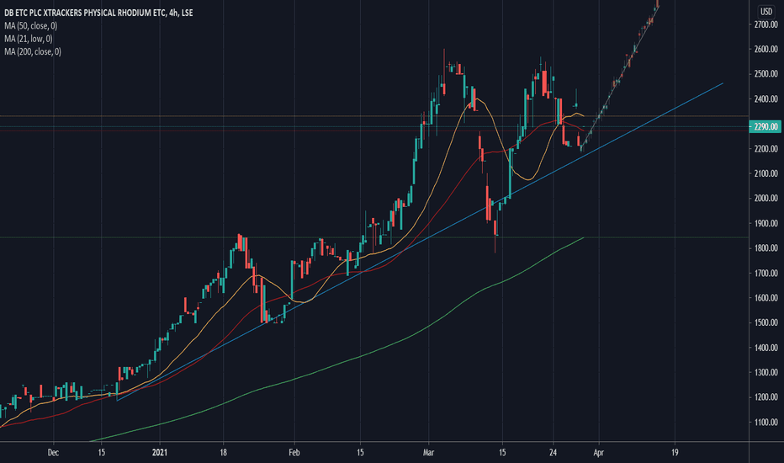The height and width of the screenshot is (463, 784).
Task: Click the USD currency label
Action: click(x=766, y=12)
